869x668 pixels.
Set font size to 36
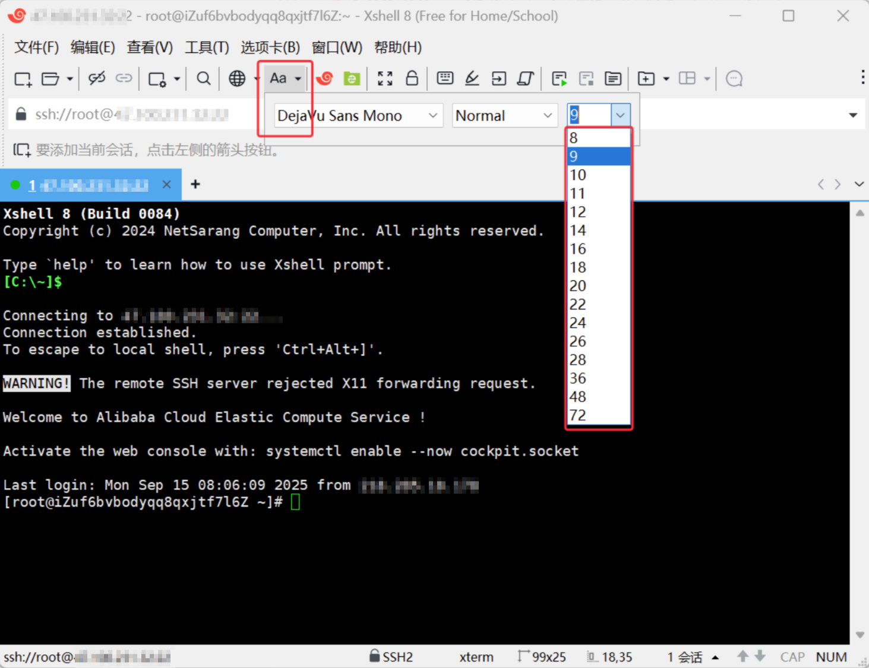point(598,378)
